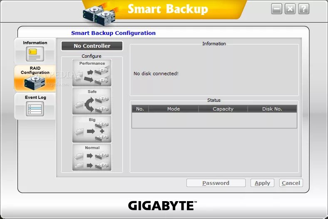Click the help question mark icon
Screen dimensions: 328x219
(x=304, y=9)
